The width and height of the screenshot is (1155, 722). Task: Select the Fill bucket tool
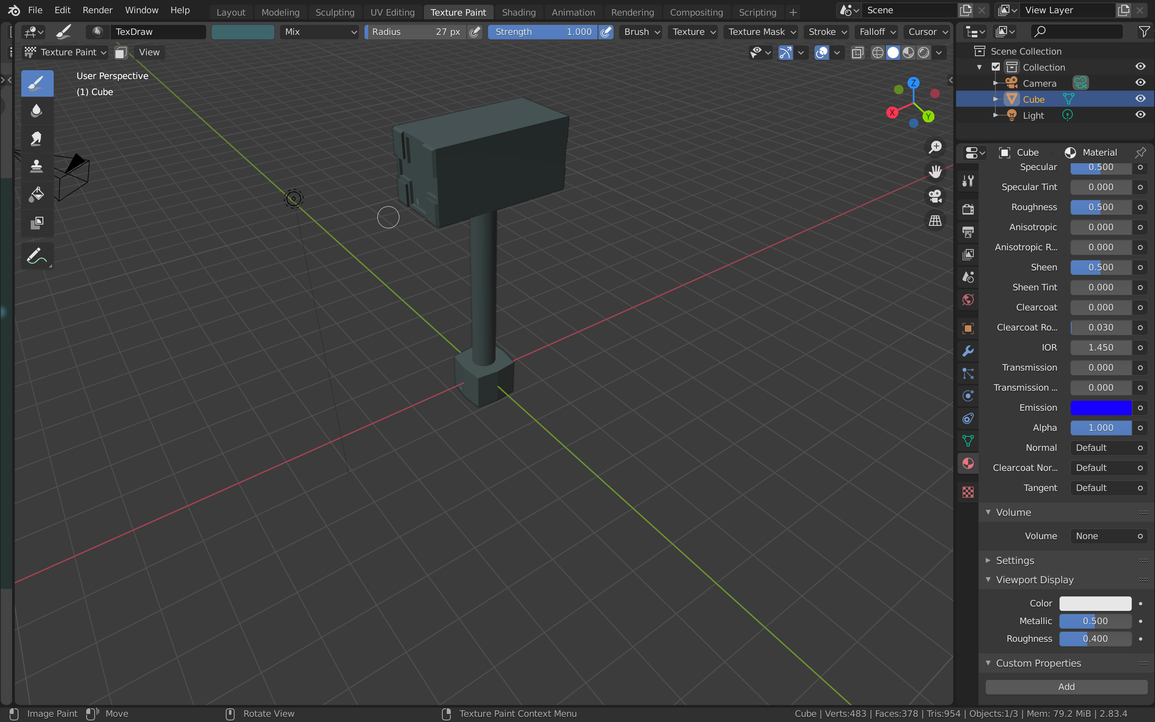click(x=37, y=194)
